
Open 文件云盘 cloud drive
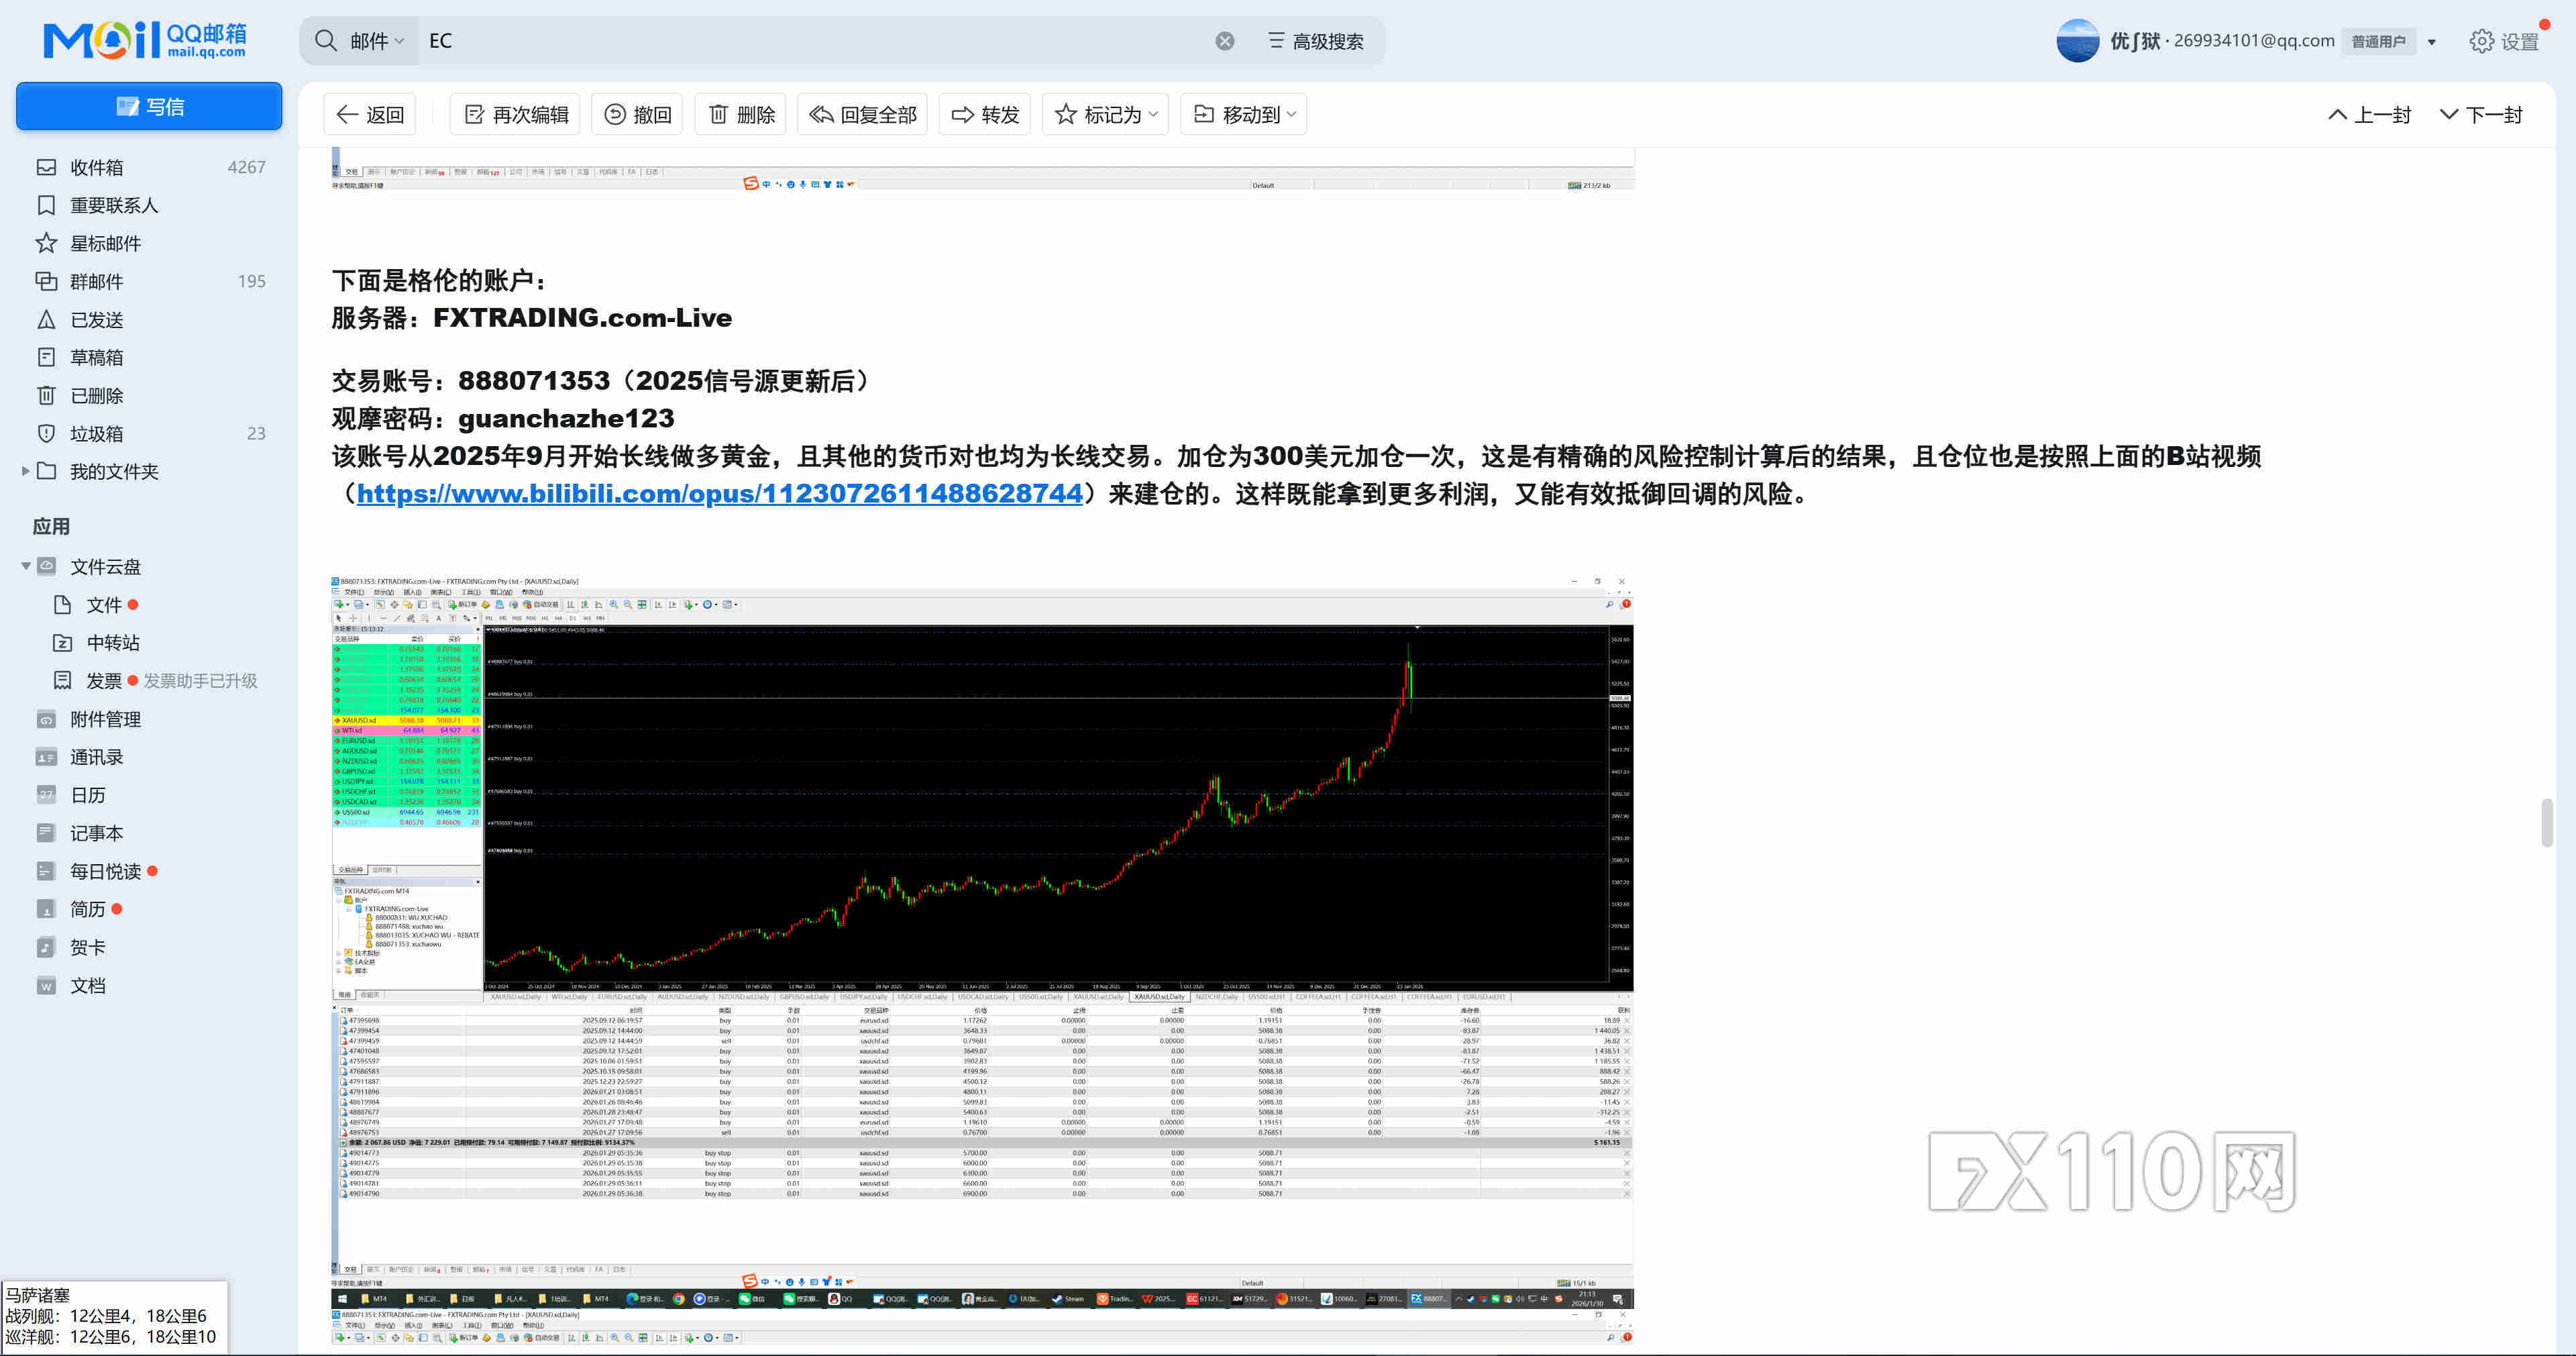point(105,566)
